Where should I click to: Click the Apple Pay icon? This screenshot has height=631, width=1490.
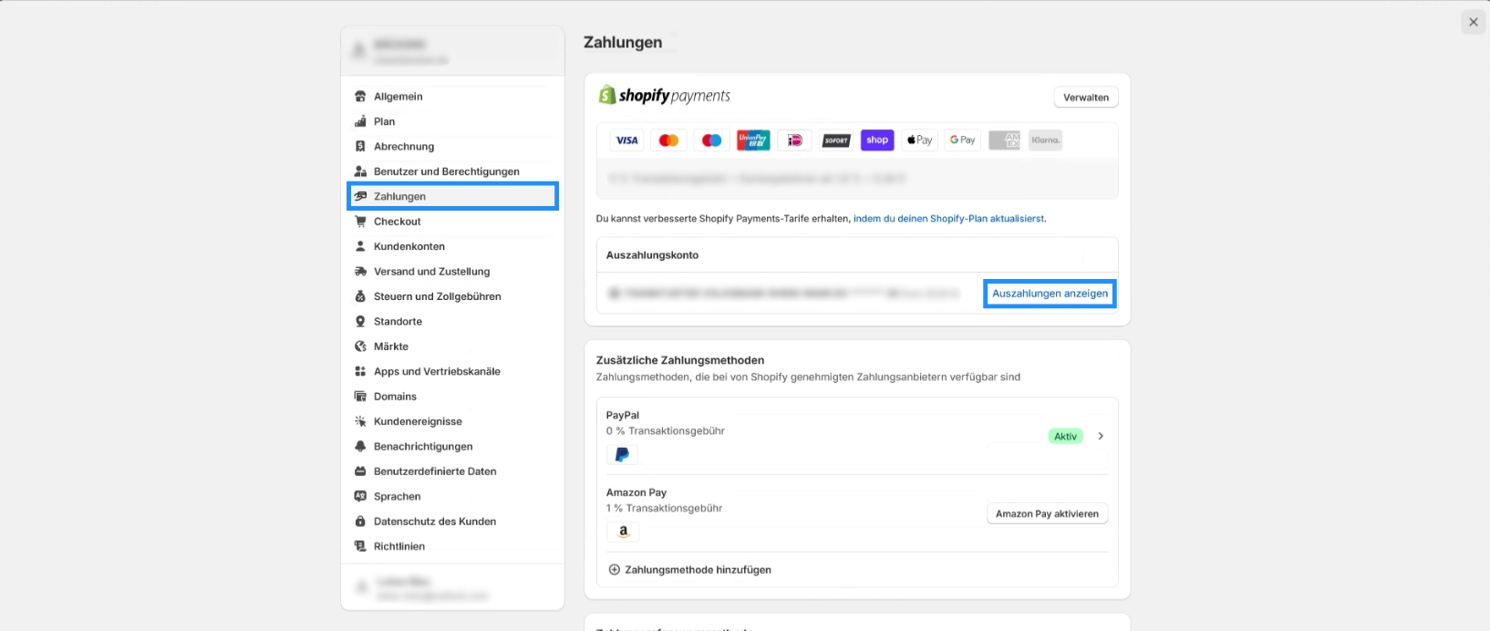tap(920, 140)
